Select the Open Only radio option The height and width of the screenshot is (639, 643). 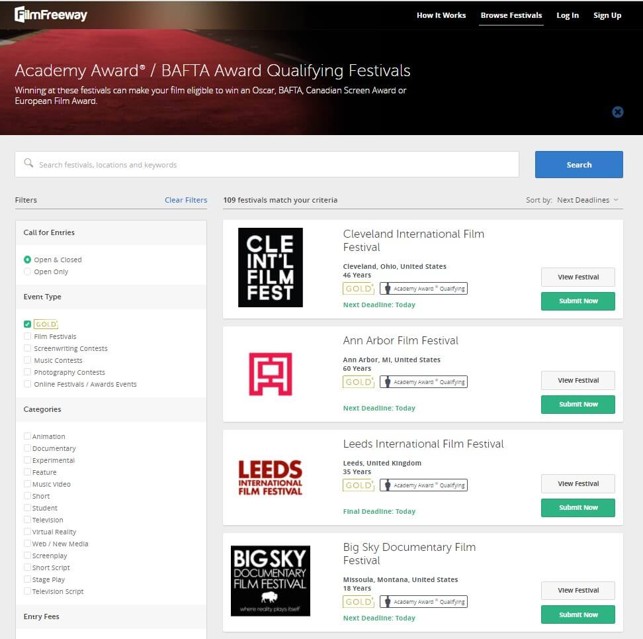(x=28, y=271)
